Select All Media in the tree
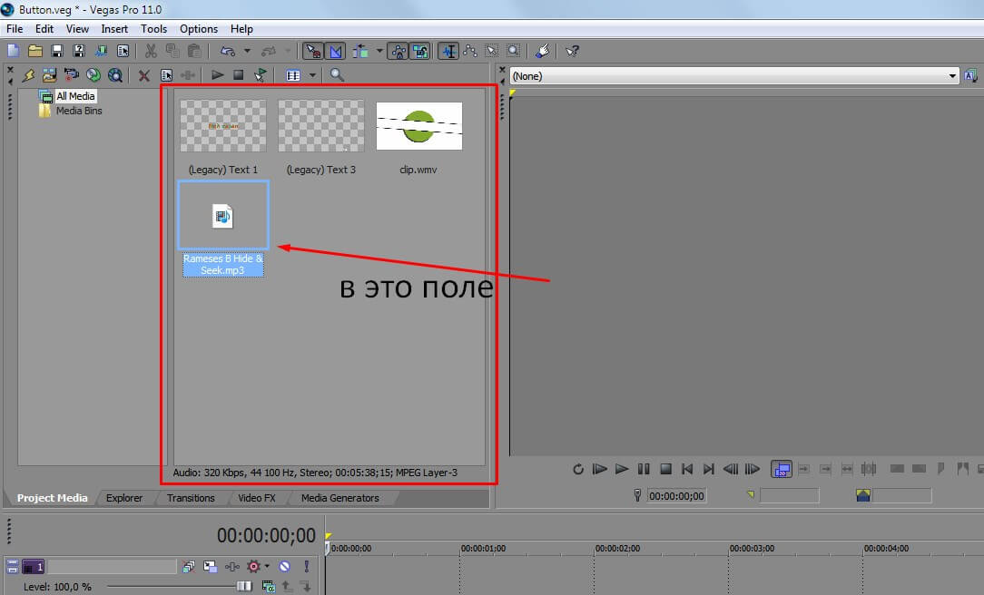Screen dimensions: 984x595 [75, 96]
